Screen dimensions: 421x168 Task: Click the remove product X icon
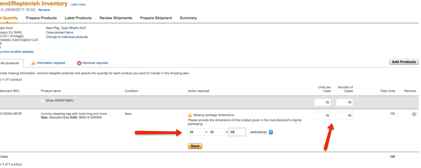414,114
